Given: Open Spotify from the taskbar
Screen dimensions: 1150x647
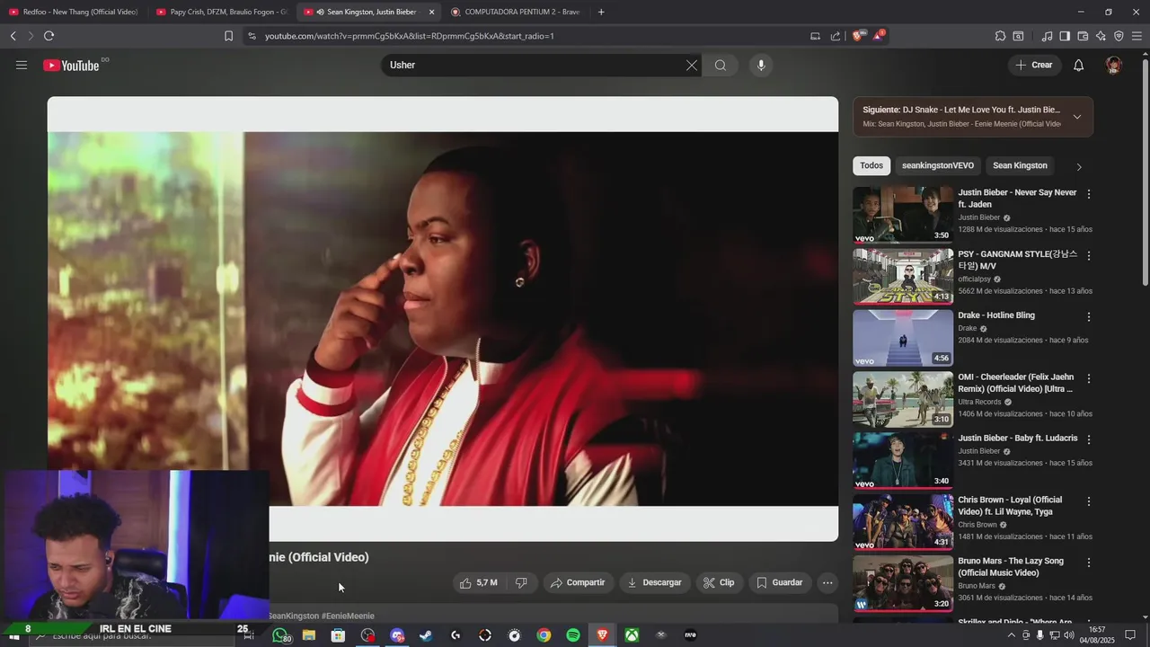Looking at the screenshot, I should pyautogui.click(x=573, y=635).
